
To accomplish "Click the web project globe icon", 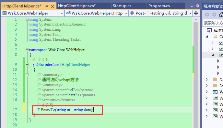I will (215, 92).
